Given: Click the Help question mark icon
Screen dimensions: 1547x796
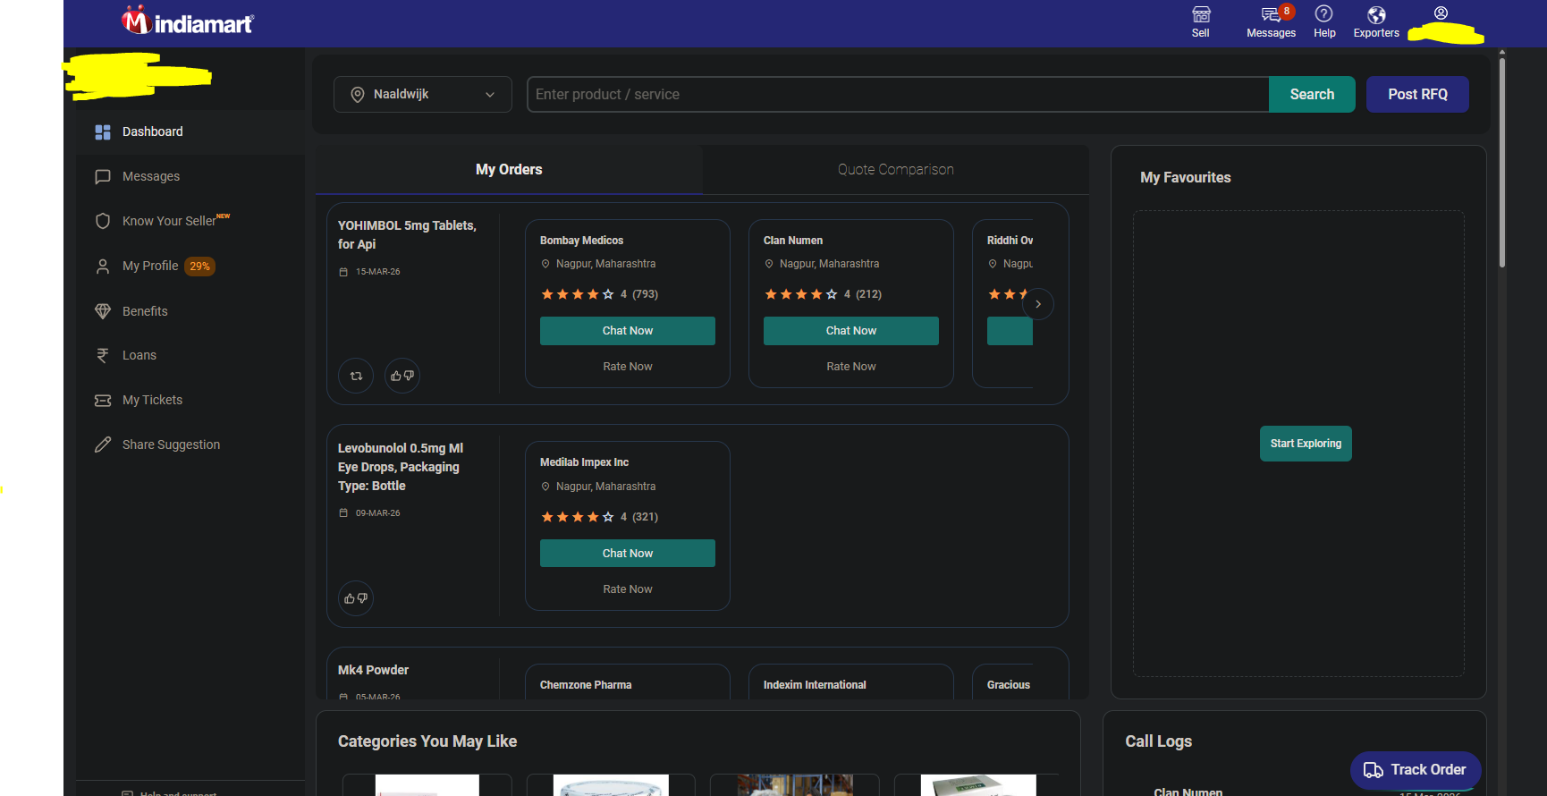Looking at the screenshot, I should [1323, 14].
